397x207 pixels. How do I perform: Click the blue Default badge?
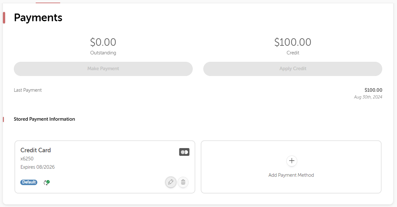(x=29, y=182)
